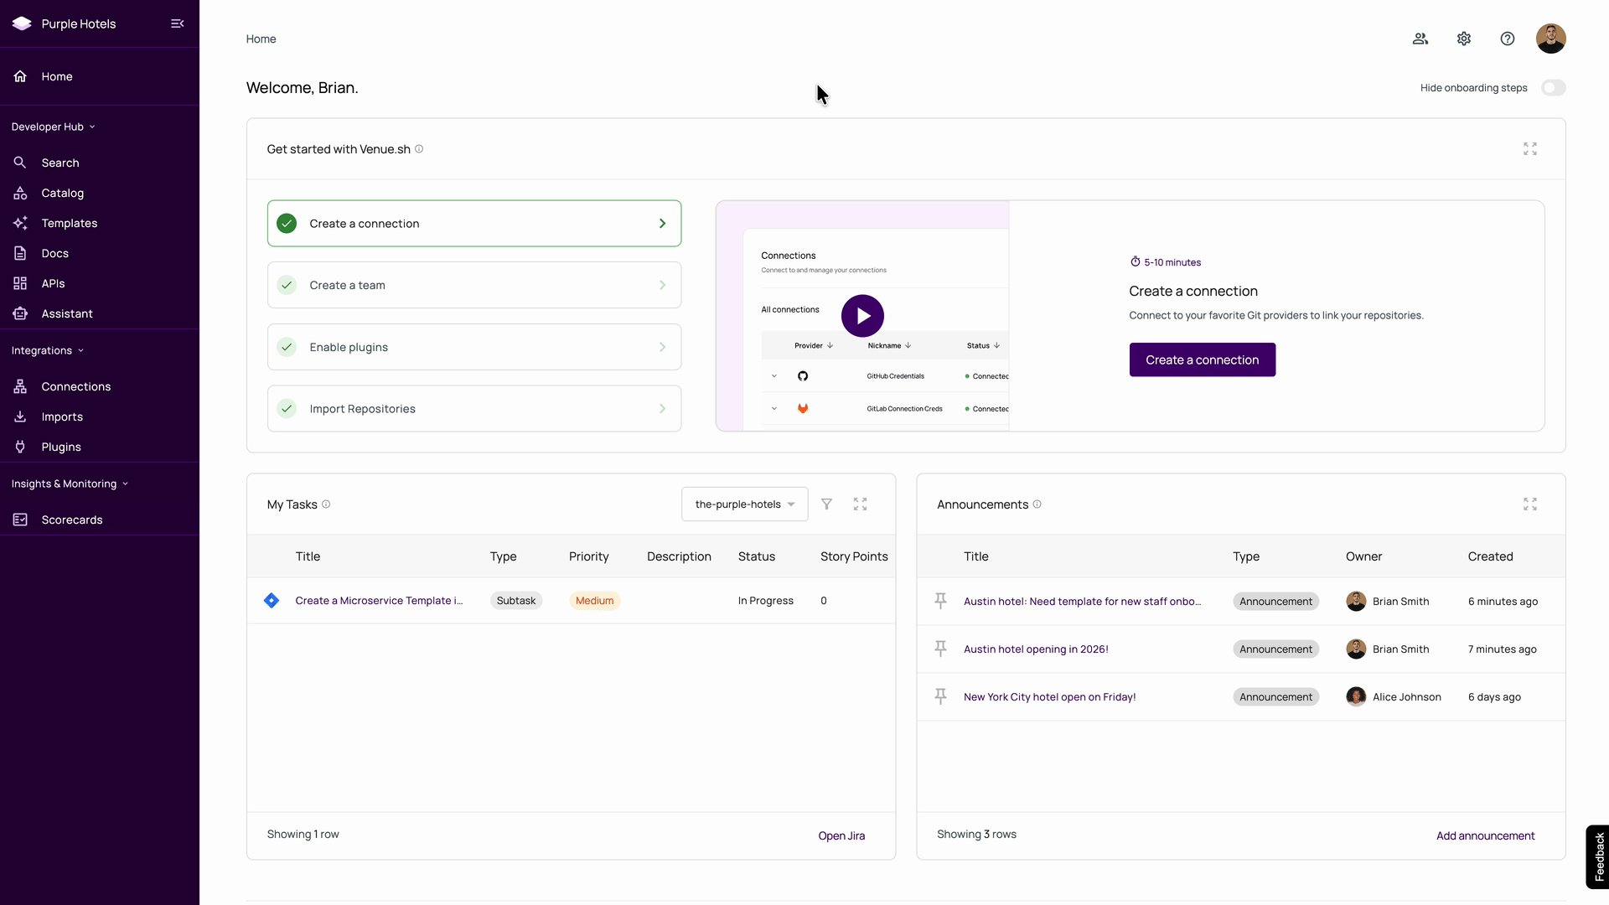Click the My Tasks filter icon
Viewport: 1609px width, 905px height.
click(x=826, y=504)
